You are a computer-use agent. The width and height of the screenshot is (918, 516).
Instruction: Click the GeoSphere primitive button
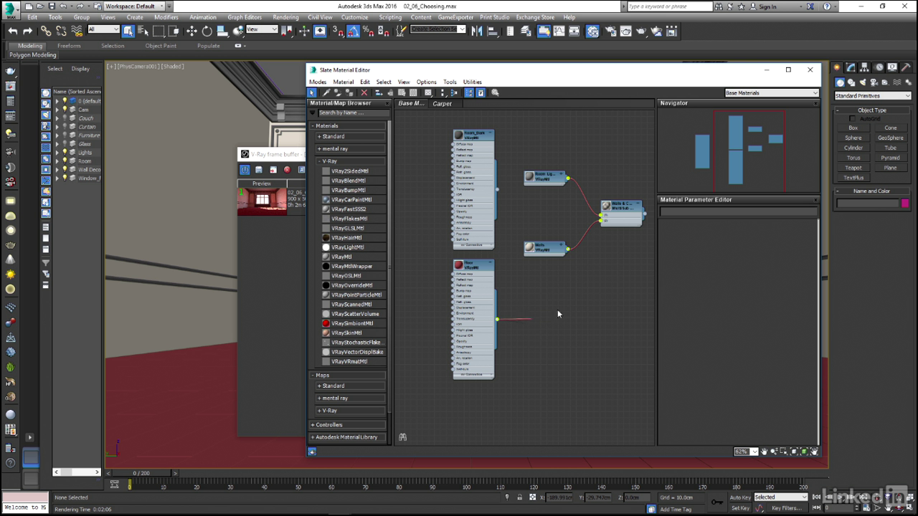[x=891, y=138]
